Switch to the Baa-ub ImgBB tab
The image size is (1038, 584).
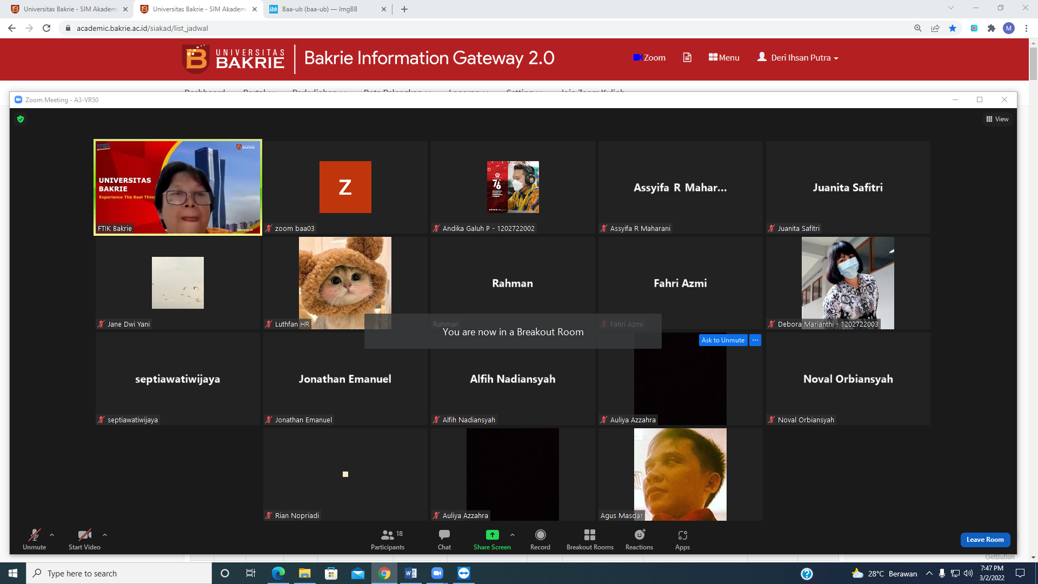tap(320, 9)
